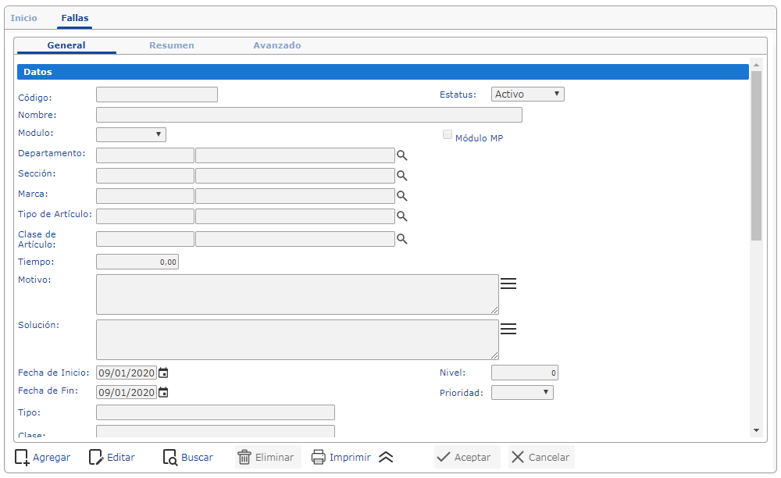The height and width of the screenshot is (478, 781).
Task: Toggle the Módulo MP checkbox
Action: 448,134
